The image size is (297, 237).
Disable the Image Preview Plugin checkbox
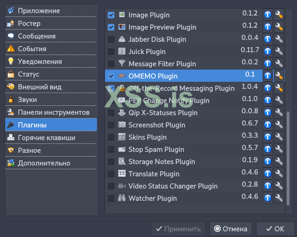click(111, 27)
